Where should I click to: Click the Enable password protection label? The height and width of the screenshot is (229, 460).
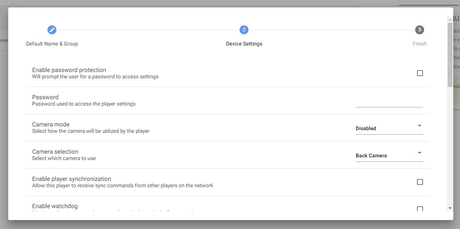(69, 70)
